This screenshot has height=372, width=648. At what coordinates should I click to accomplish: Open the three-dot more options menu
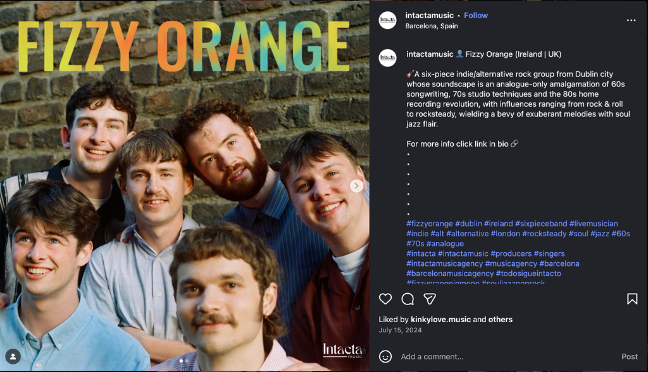[x=631, y=20]
